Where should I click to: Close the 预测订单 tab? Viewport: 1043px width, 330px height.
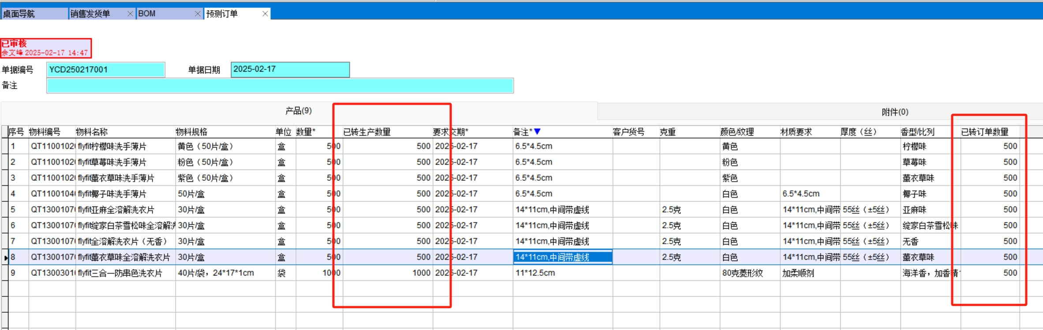pos(265,14)
